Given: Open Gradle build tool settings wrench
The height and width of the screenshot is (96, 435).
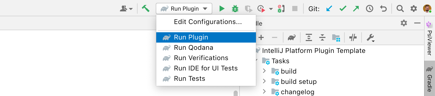Looking at the screenshot, I should pyautogui.click(x=370, y=38).
